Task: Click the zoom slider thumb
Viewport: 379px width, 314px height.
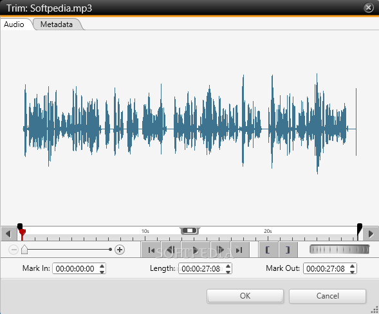Action: click(x=24, y=250)
